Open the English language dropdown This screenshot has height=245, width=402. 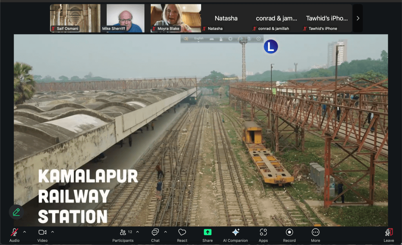pos(199,39)
